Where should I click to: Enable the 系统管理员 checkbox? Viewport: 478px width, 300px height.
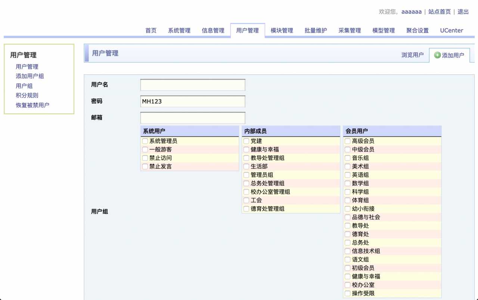pos(145,141)
